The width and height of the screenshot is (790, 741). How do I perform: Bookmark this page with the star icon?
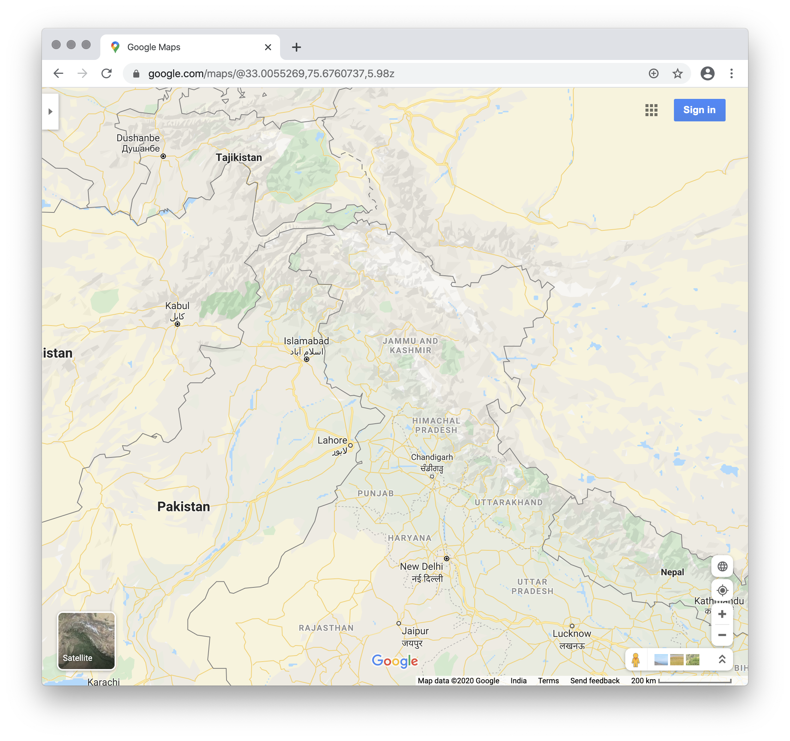coord(678,73)
